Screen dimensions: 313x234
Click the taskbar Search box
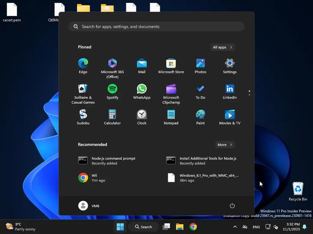tap(143, 227)
